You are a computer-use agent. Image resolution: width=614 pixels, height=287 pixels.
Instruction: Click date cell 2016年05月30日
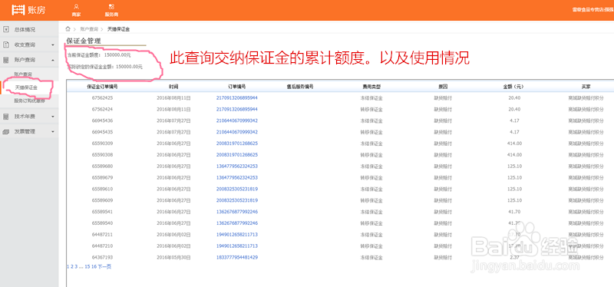(173, 257)
